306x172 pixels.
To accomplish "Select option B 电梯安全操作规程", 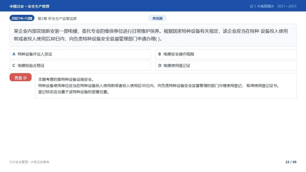I will (226, 54).
